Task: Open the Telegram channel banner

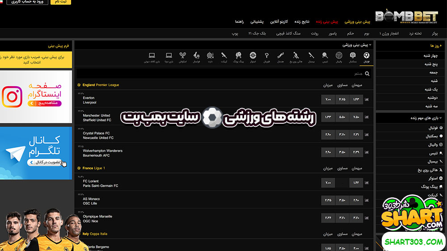Action: pyautogui.click(x=36, y=153)
